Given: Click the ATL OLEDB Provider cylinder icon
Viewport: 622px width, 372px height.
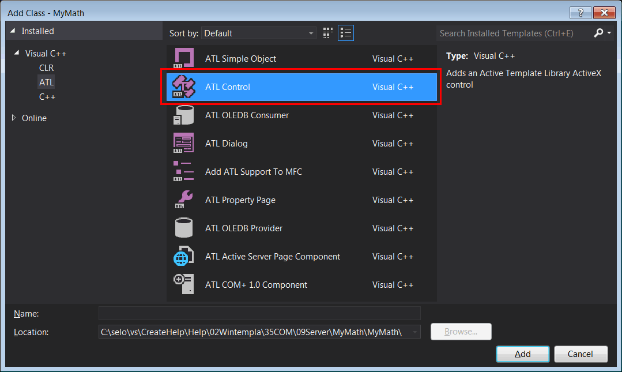Looking at the screenshot, I should [x=184, y=228].
